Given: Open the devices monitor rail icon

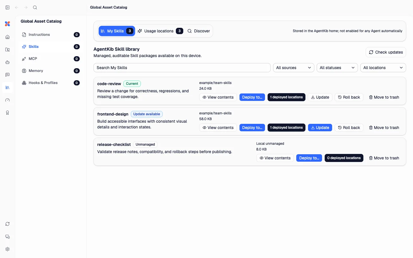Looking at the screenshot, I should pyautogui.click(x=7, y=236).
